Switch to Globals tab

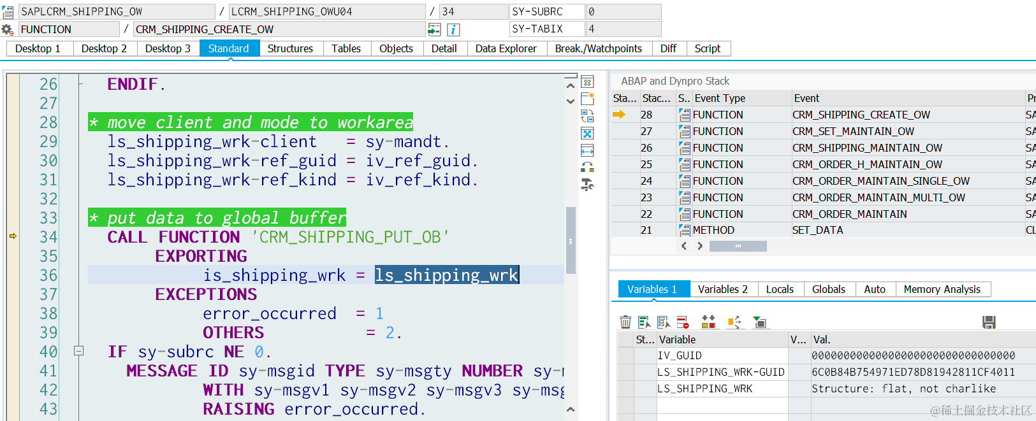tap(829, 289)
